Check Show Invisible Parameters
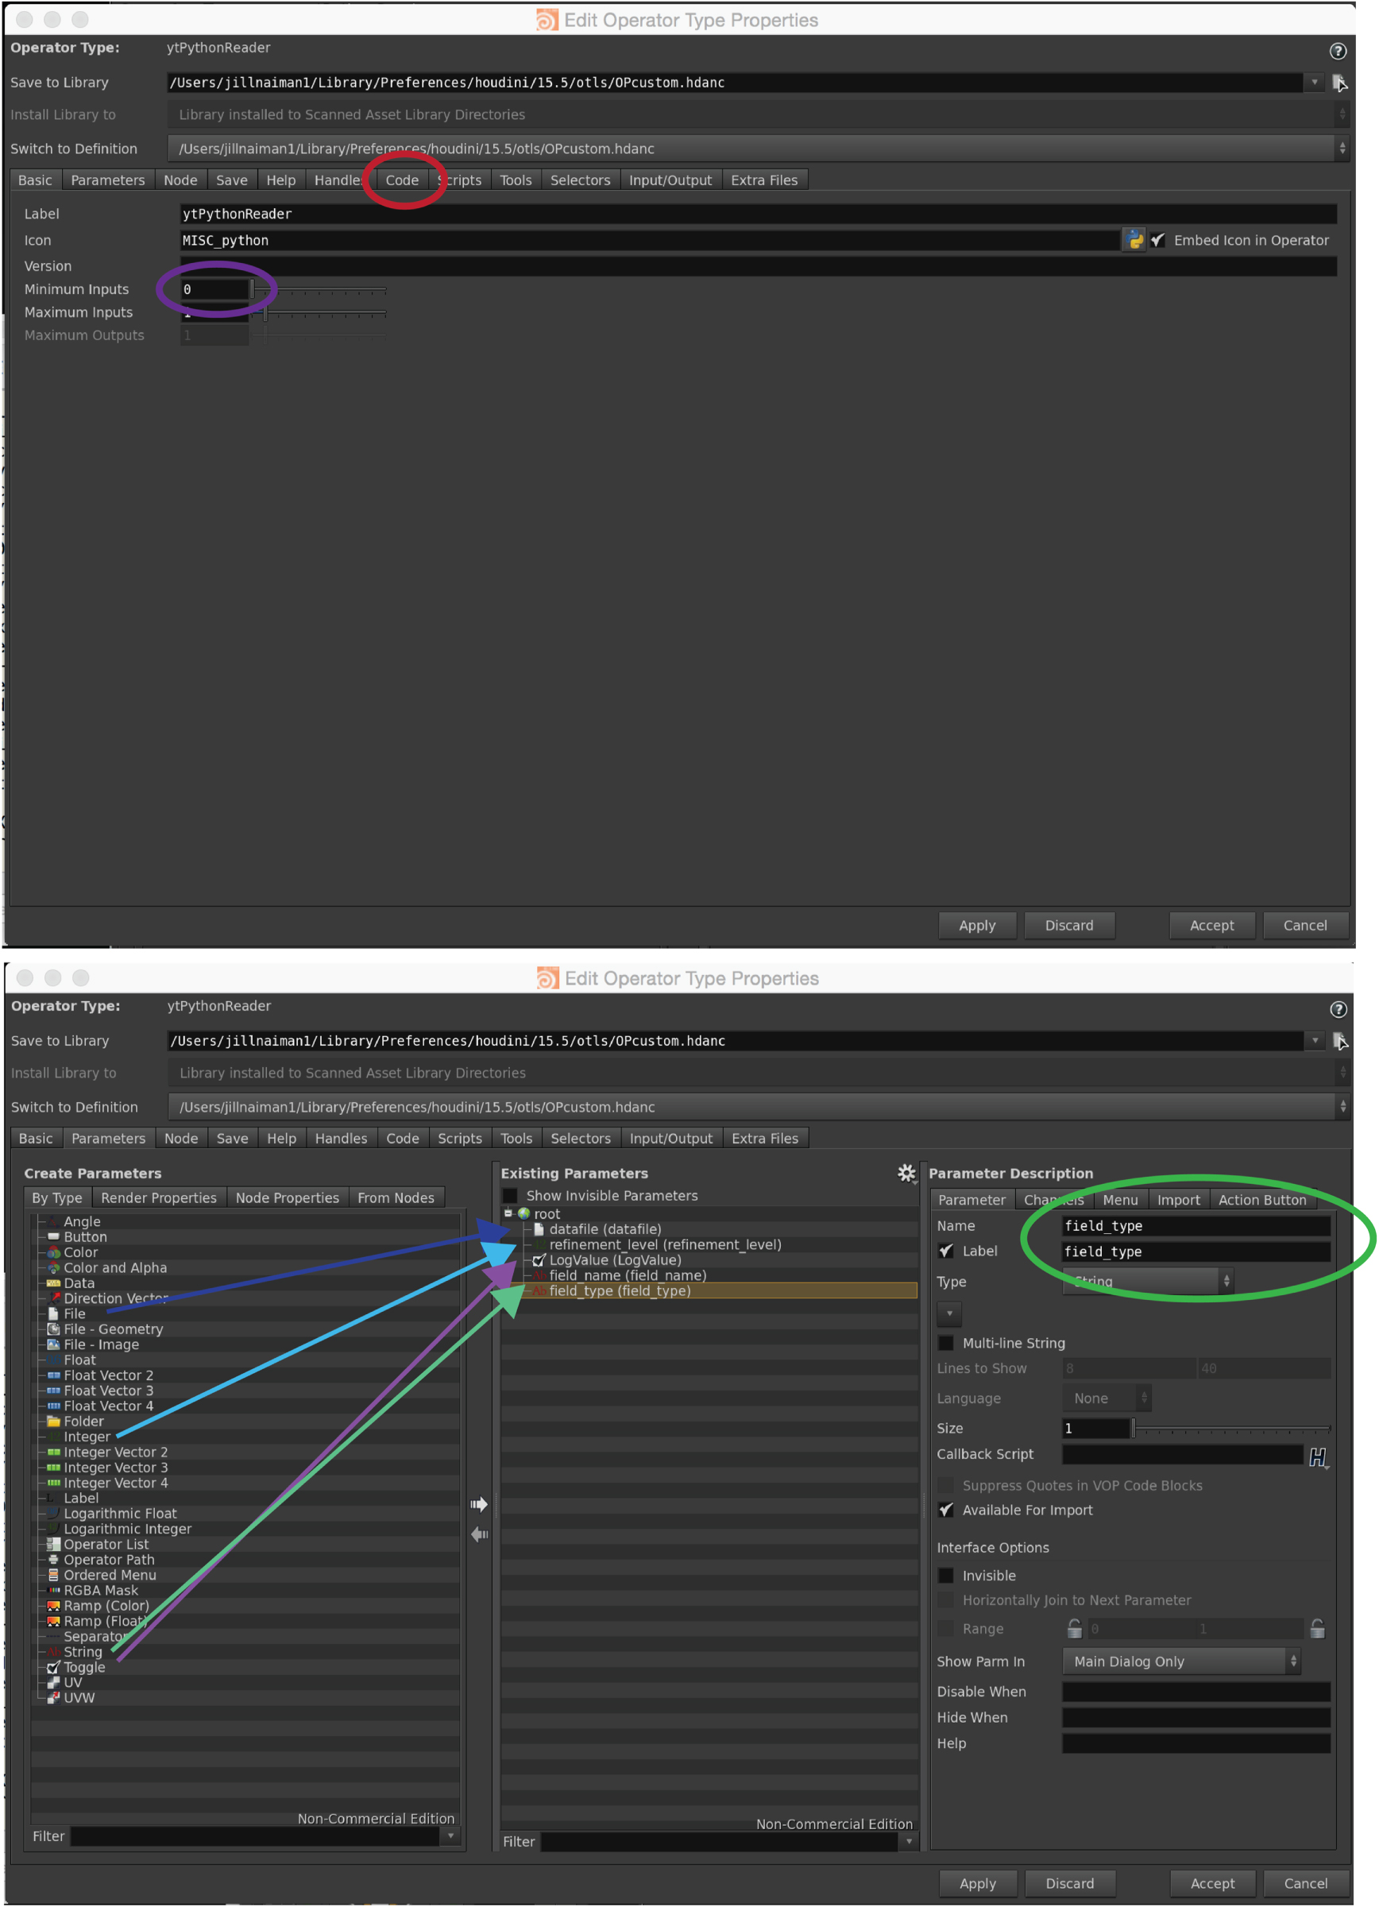Image resolution: width=1379 pixels, height=1907 pixels. coord(510,1195)
